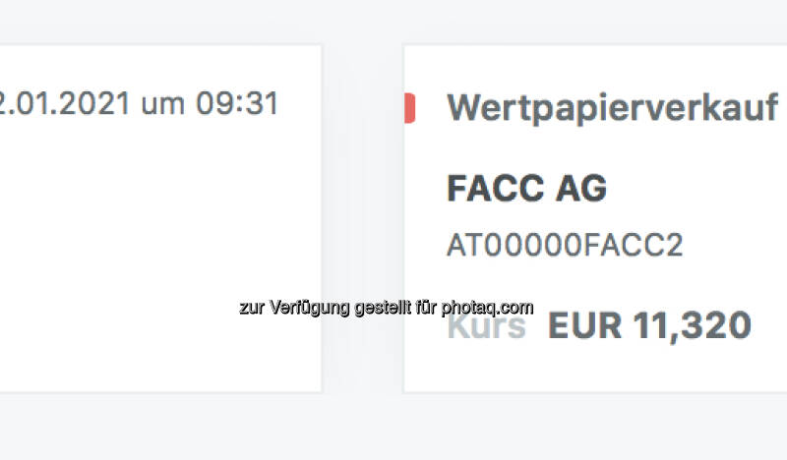
Task: Click the EUR currency code in the price
Action: [x=584, y=325]
